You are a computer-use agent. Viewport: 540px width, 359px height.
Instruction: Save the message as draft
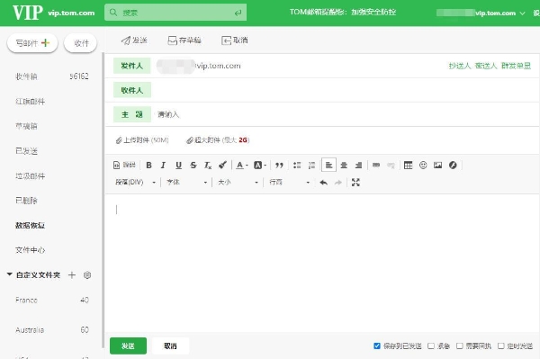184,40
